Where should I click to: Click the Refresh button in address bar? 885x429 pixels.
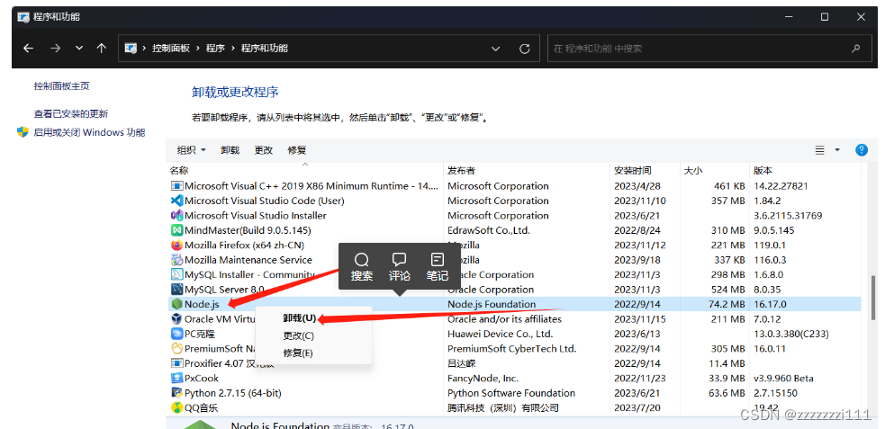tap(524, 49)
